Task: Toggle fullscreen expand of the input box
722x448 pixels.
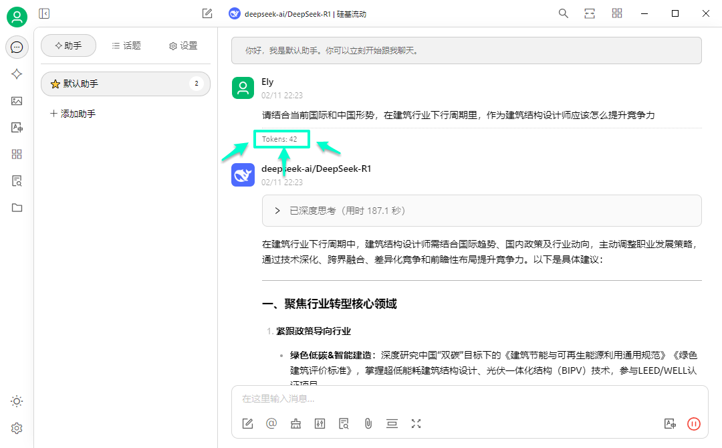Action: pyautogui.click(x=416, y=423)
